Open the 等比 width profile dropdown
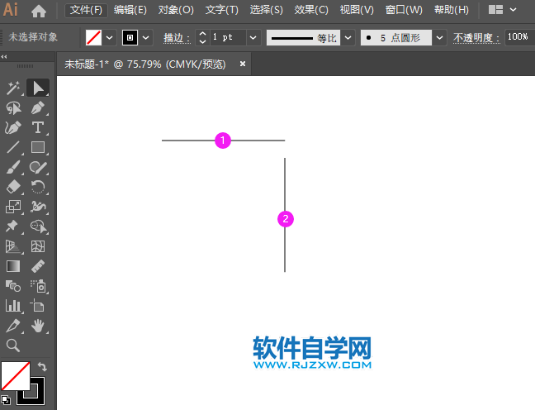535x410 pixels. coord(348,37)
